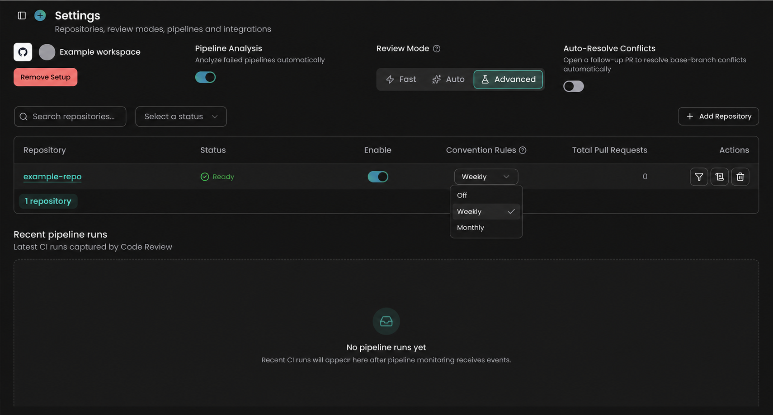The height and width of the screenshot is (415, 773).
Task: Click the green plus circle icon
Action: click(x=40, y=15)
